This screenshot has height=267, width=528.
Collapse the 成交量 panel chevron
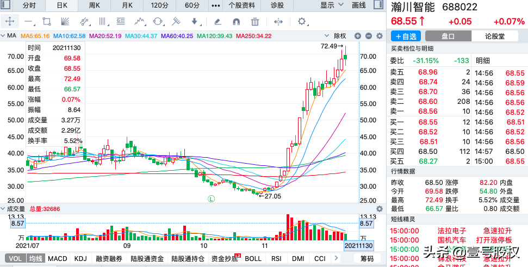pyautogui.click(x=3, y=209)
